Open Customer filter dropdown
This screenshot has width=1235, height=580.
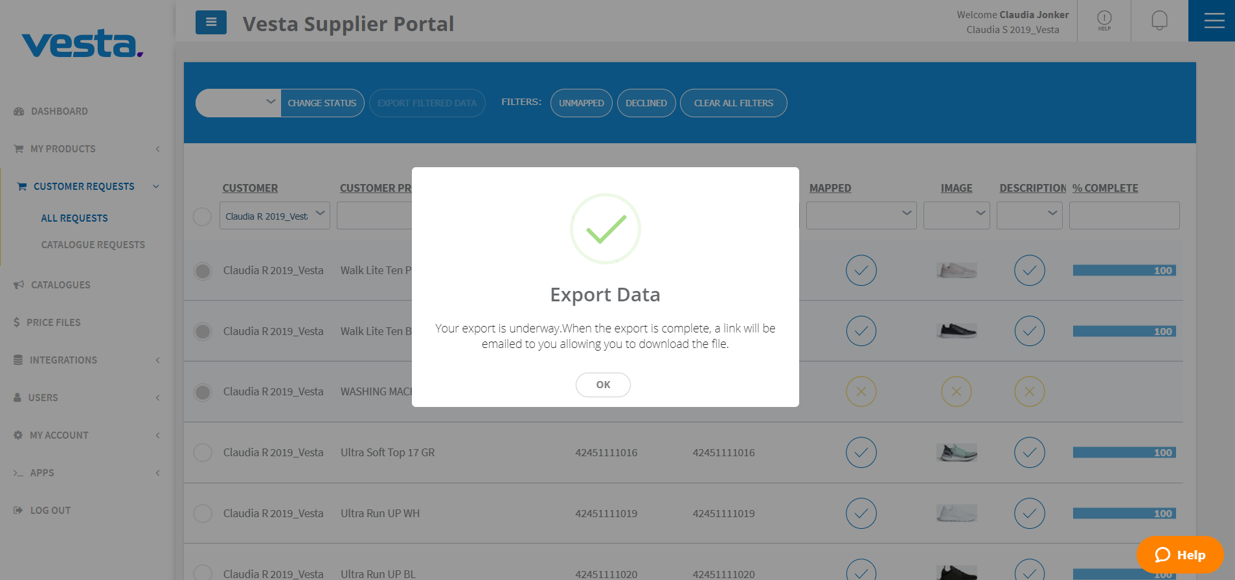[275, 216]
